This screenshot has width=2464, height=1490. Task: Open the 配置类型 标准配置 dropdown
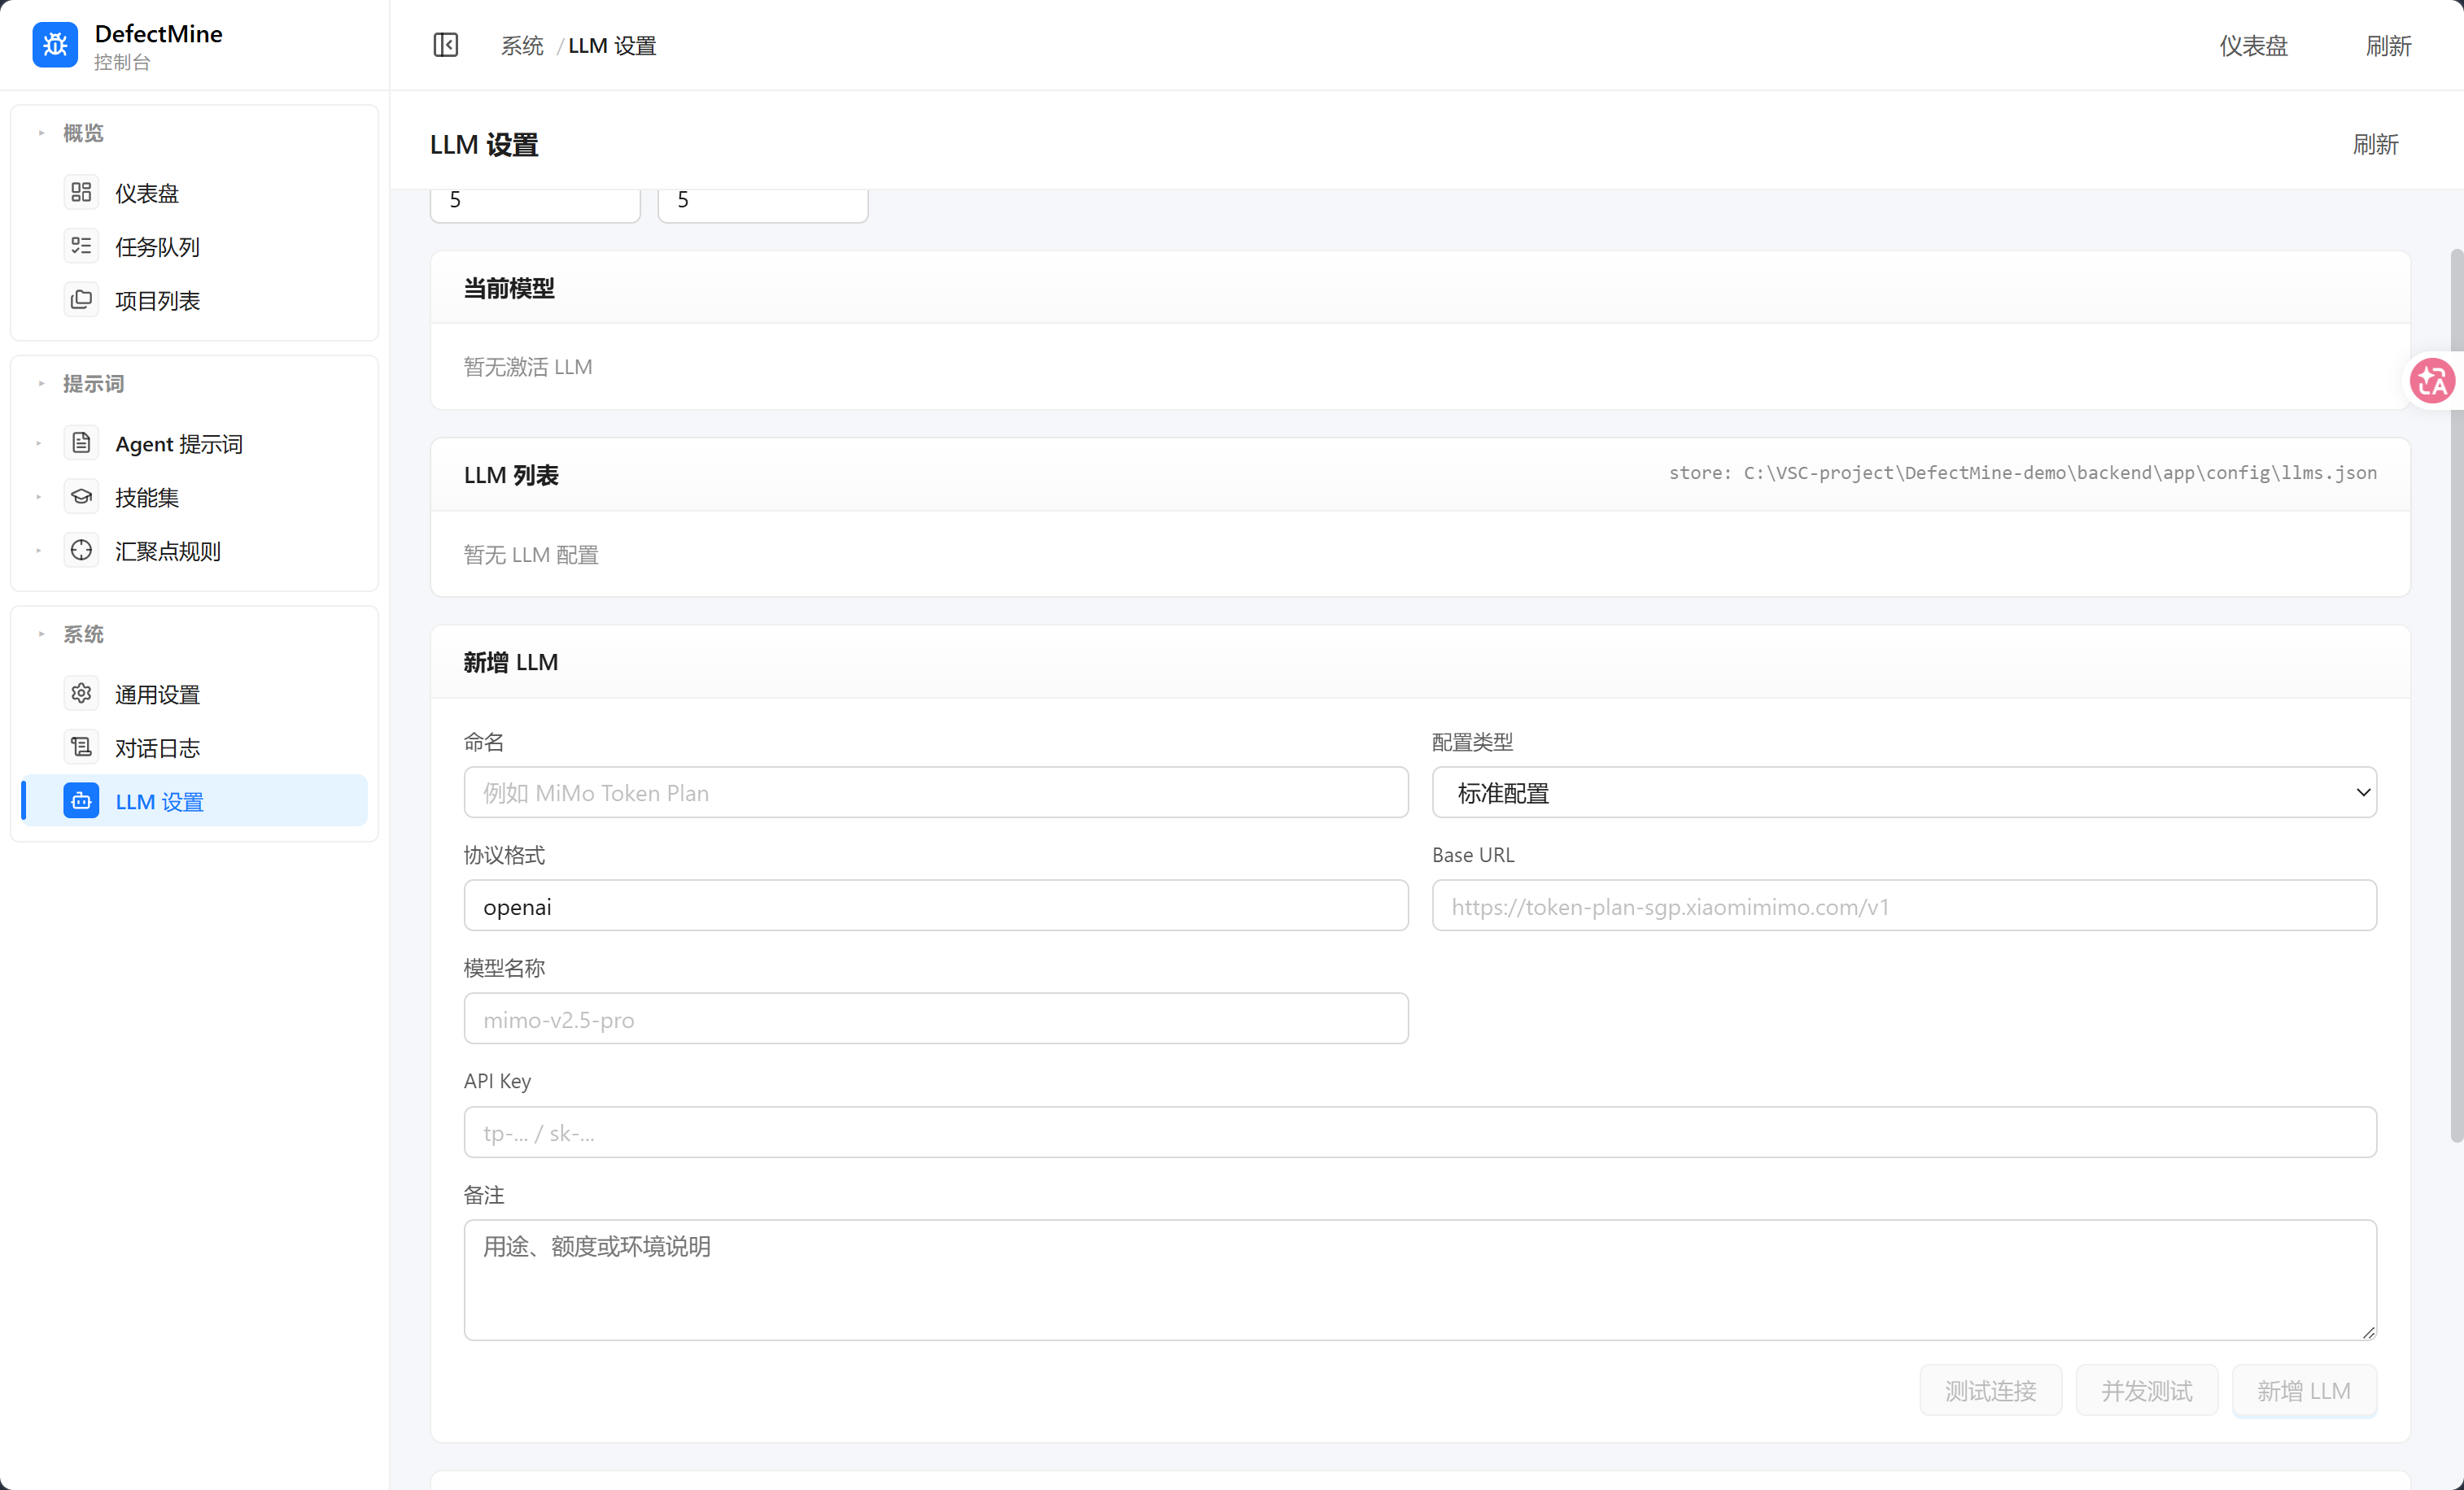point(1904,792)
